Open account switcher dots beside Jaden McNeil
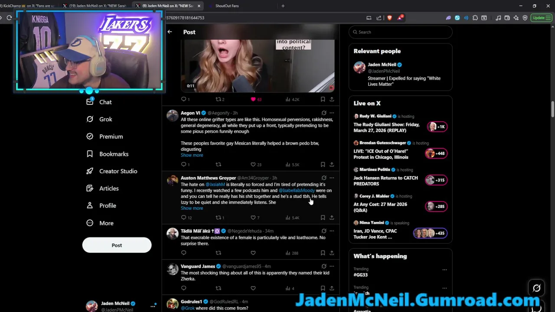Screen dimensions: 555x312 coord(153,306)
